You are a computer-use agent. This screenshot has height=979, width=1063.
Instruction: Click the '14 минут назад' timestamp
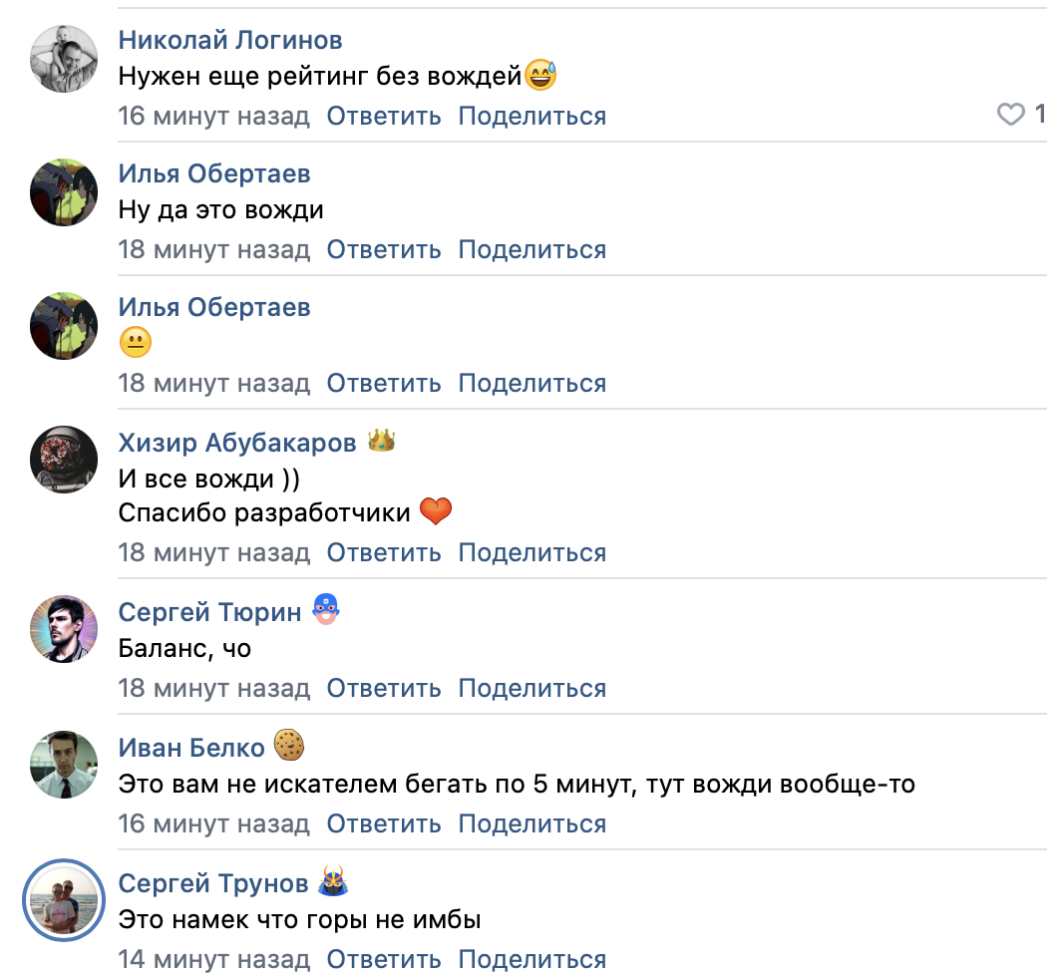coord(213,959)
